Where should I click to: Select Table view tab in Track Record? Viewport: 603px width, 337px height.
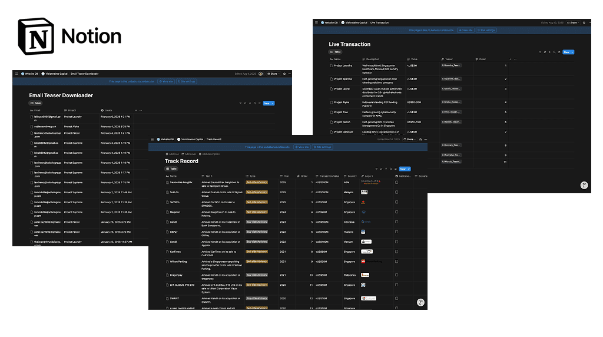pos(171,169)
